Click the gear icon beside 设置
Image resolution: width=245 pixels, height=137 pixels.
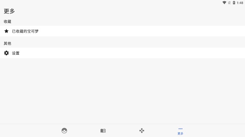(6, 53)
